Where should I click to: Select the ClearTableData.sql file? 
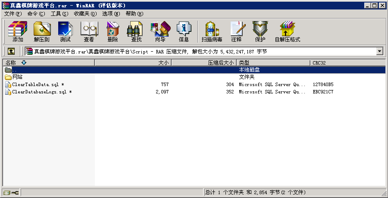(35, 85)
